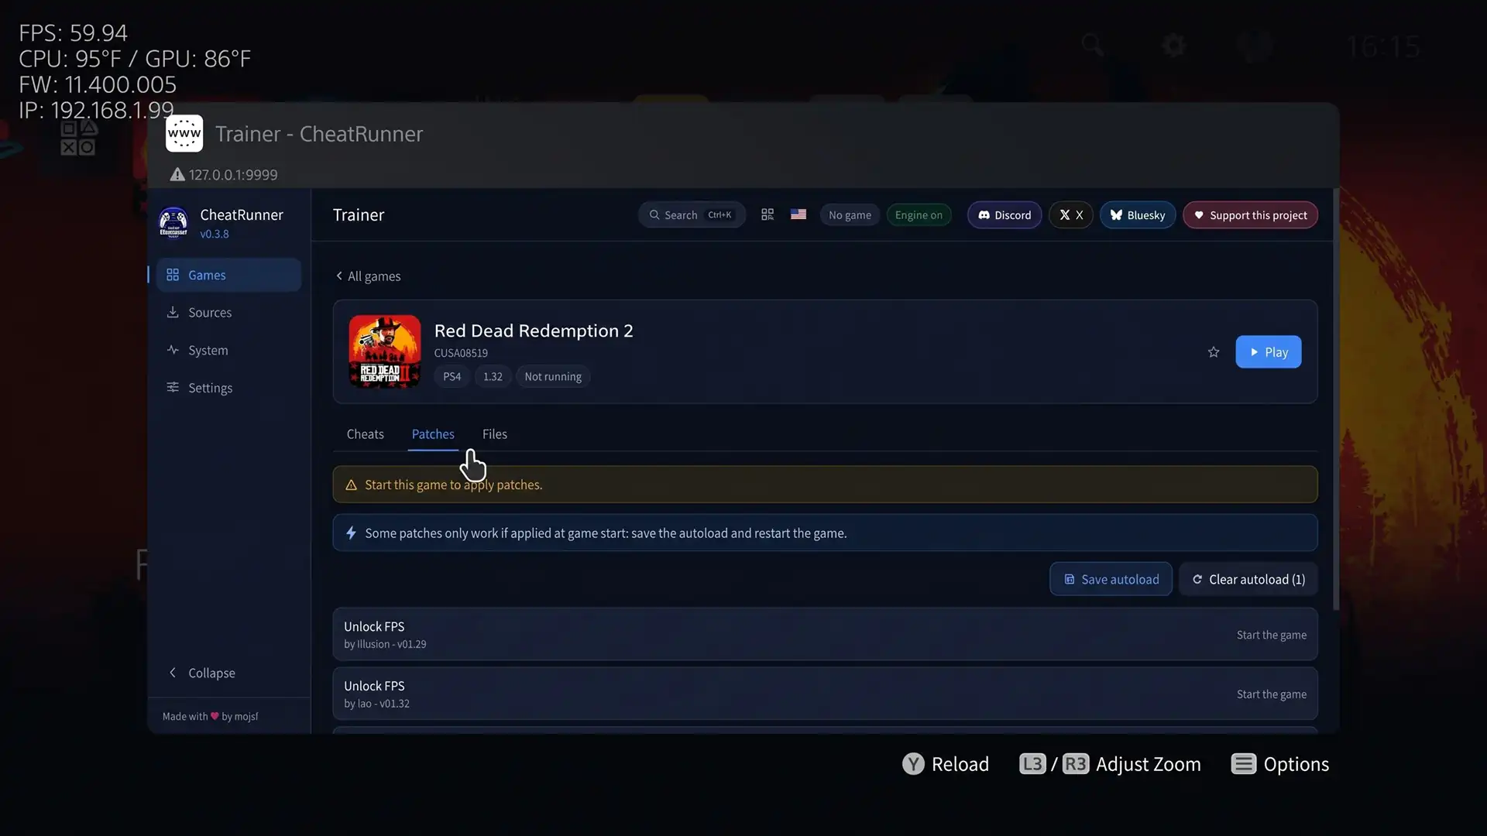1487x836 pixels.
Task: Click the Not running status tag
Action: pyautogui.click(x=553, y=377)
